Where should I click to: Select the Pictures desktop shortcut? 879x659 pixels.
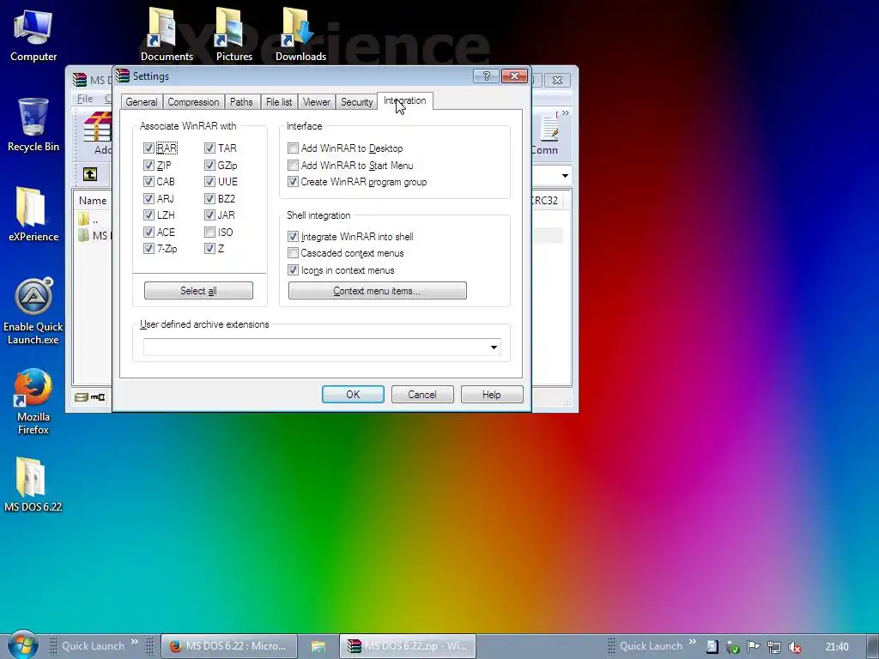[234, 33]
